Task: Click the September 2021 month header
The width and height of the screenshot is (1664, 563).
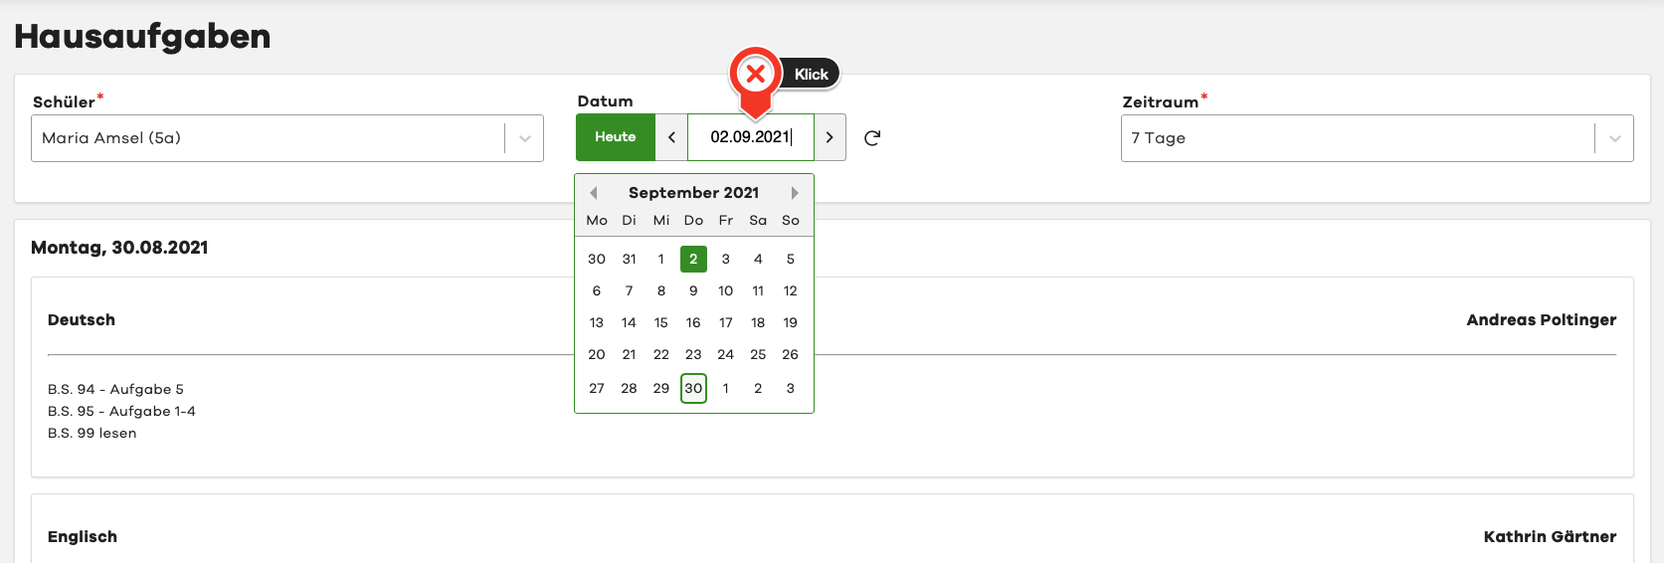Action: click(x=693, y=193)
